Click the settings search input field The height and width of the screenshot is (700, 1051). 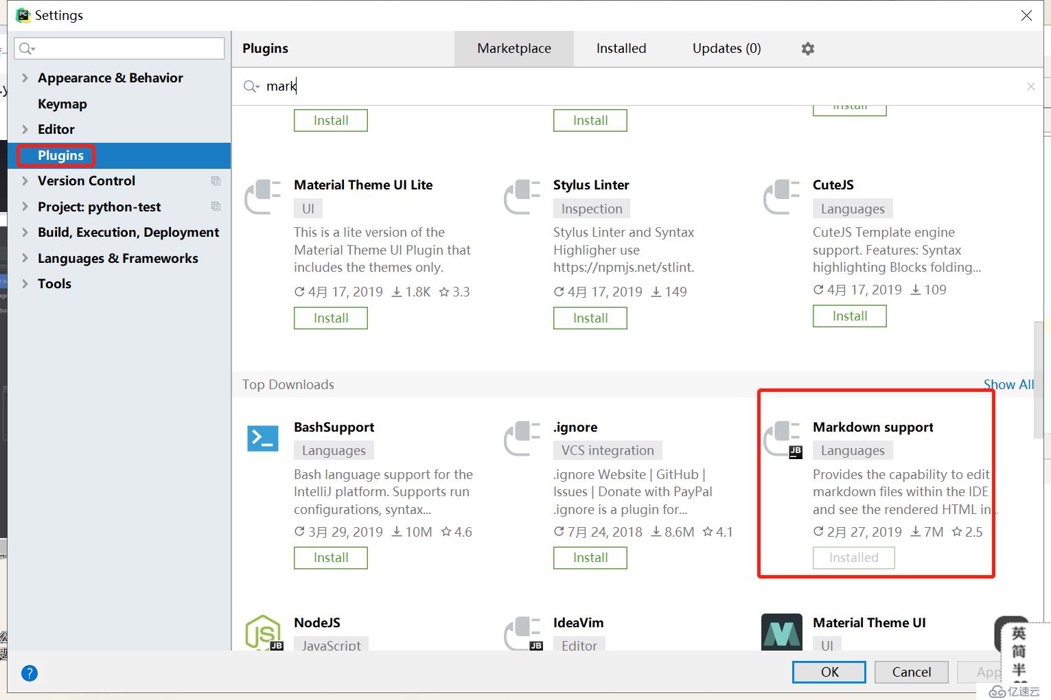click(x=119, y=48)
